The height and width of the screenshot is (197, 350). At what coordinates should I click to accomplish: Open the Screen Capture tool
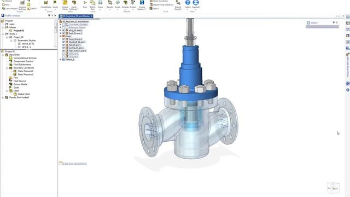[142, 5]
